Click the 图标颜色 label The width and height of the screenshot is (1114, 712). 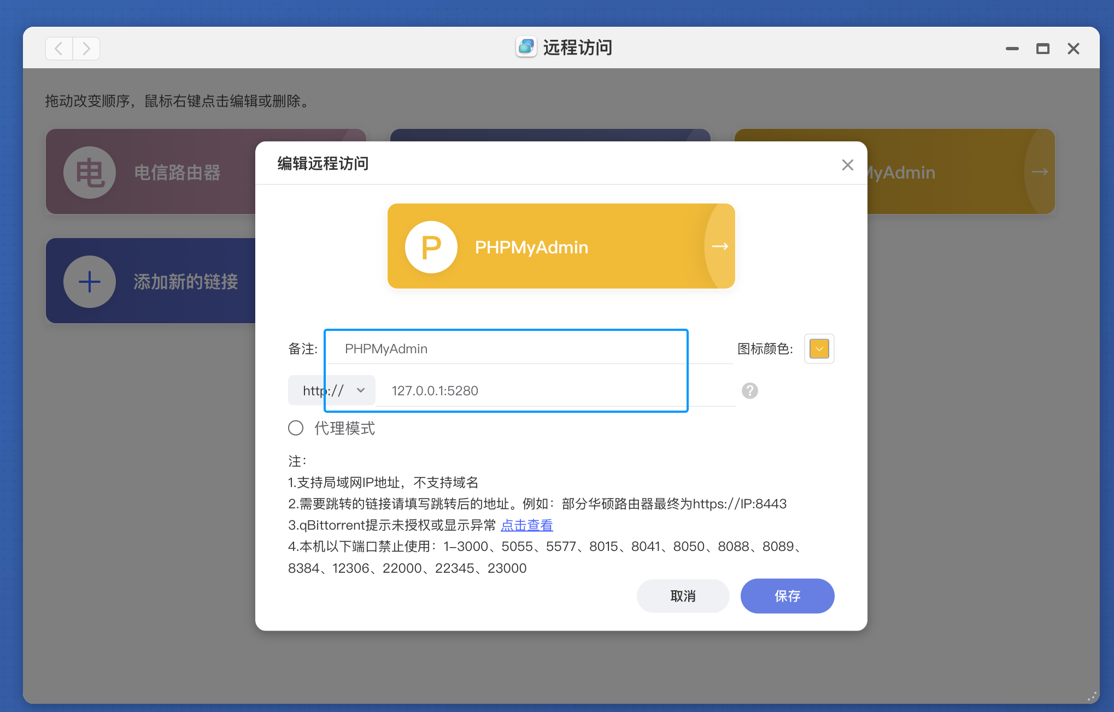pos(765,349)
